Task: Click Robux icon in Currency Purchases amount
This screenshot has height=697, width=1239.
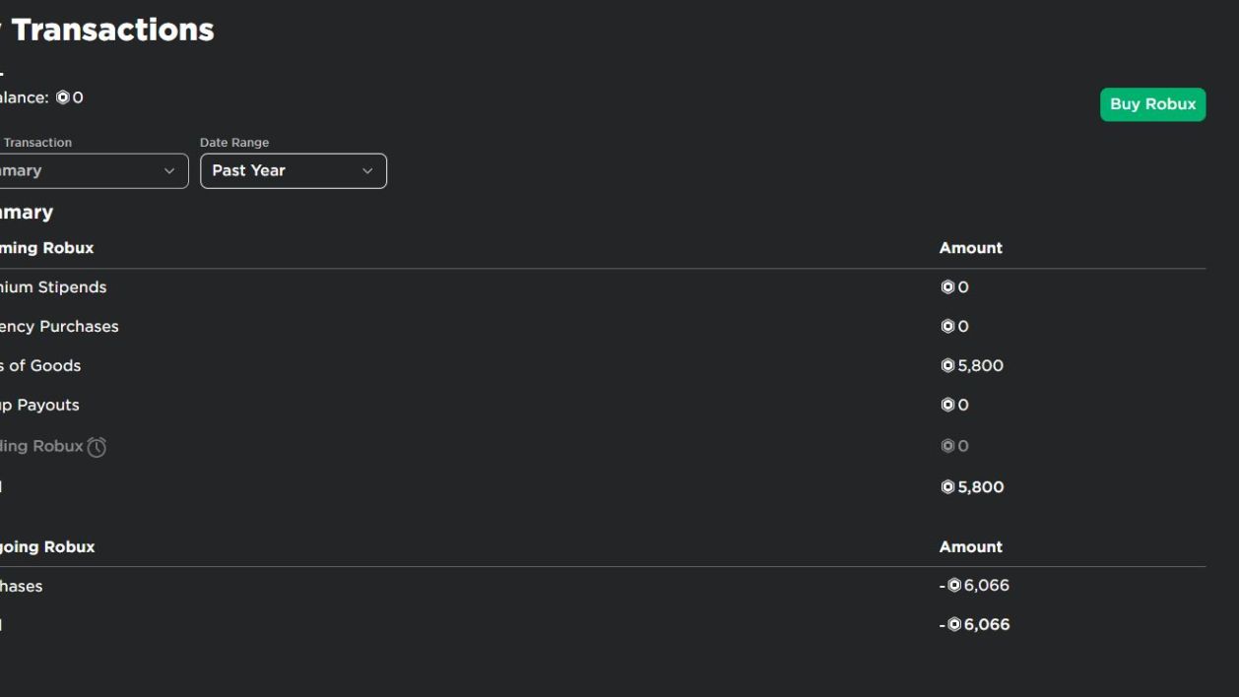Action: 947,326
